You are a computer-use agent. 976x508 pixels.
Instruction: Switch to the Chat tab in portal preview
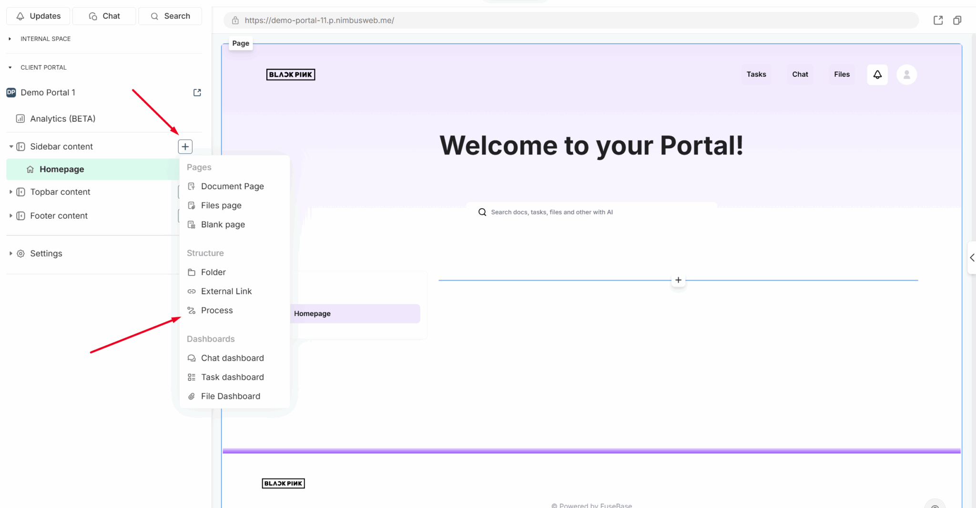pos(800,74)
